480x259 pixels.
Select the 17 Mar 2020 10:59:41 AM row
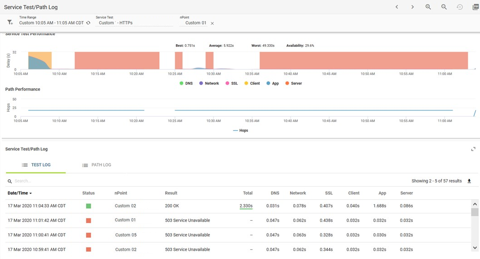[x=238, y=249]
